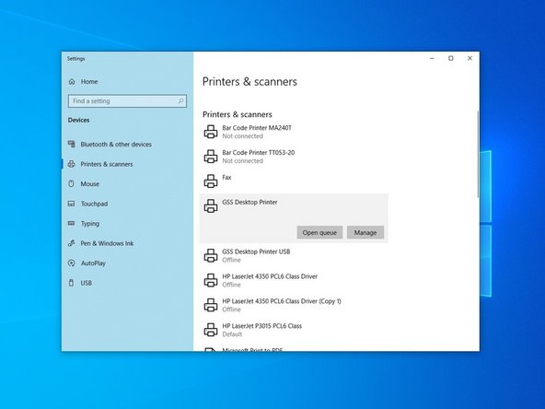
Task: Select HP LaserJet 4350 PCL6 Class Driver entry
Action: [270, 276]
